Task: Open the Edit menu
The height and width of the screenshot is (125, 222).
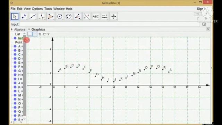Action: click(x=19, y=9)
